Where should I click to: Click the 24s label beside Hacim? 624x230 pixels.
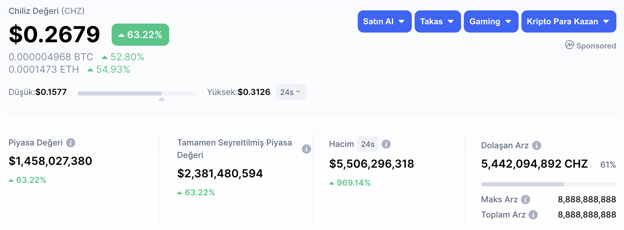(x=368, y=144)
